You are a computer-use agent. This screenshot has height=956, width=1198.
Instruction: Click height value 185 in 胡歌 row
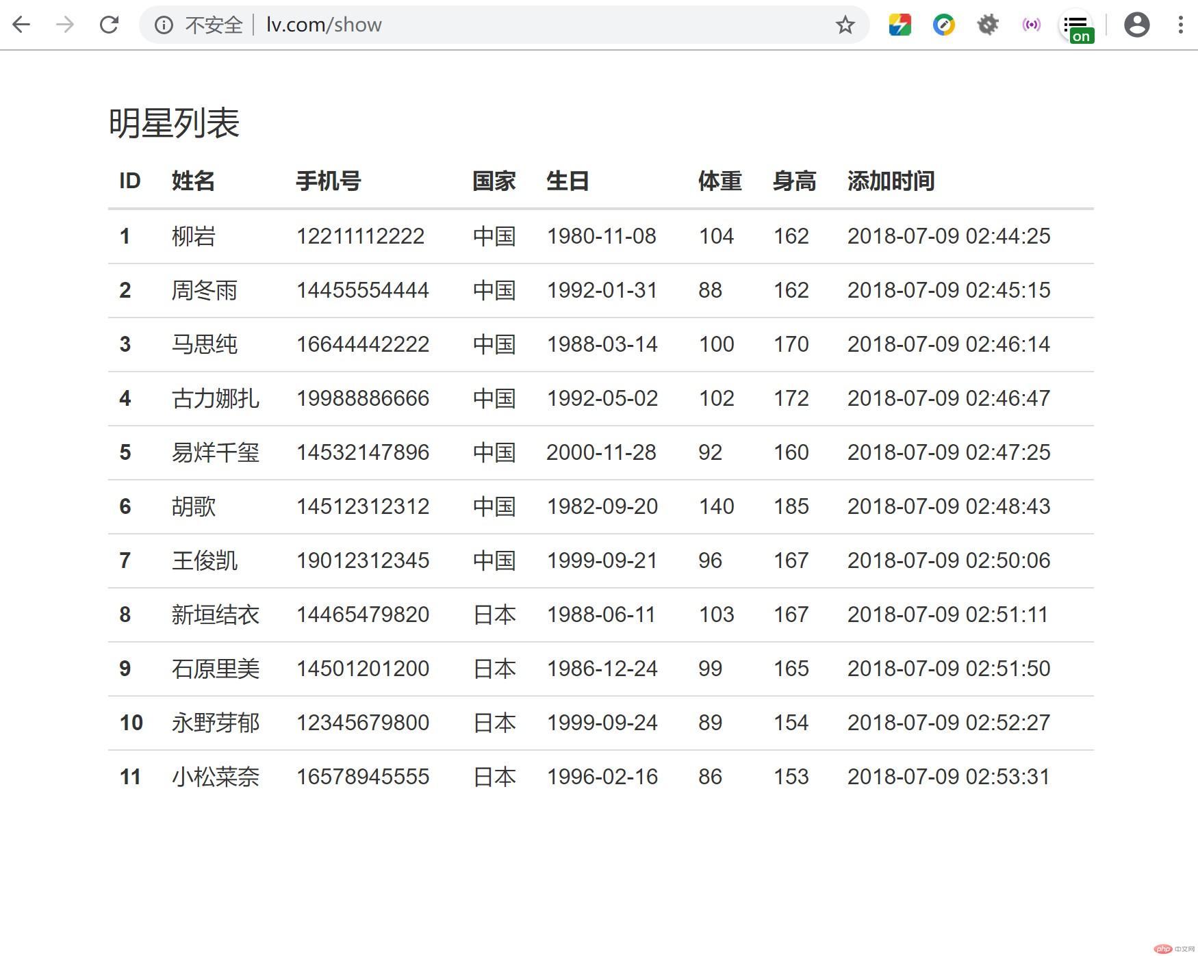(x=791, y=506)
